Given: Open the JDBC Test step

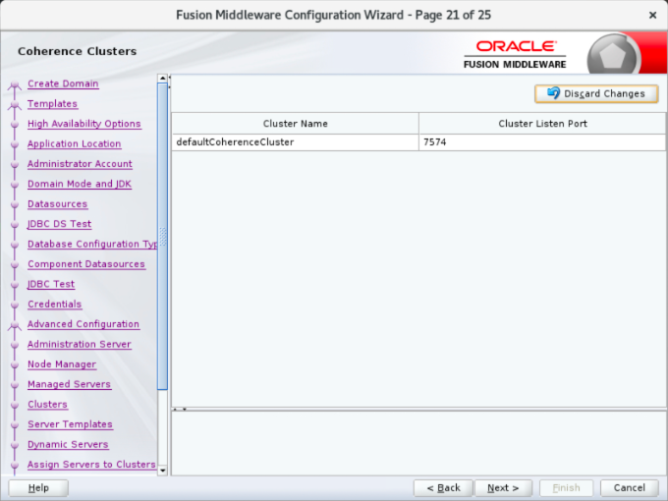Looking at the screenshot, I should (x=51, y=284).
